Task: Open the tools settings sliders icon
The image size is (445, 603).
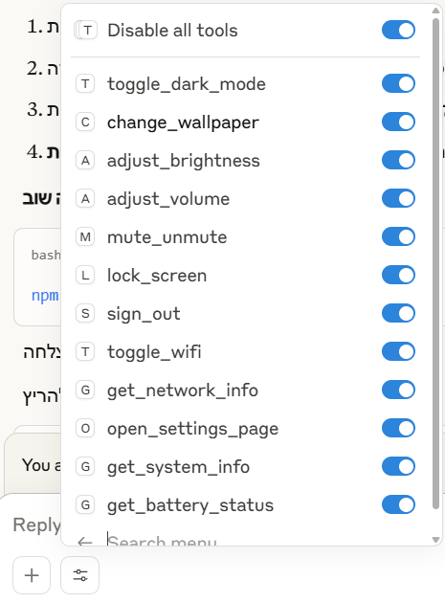Action: pyautogui.click(x=80, y=575)
